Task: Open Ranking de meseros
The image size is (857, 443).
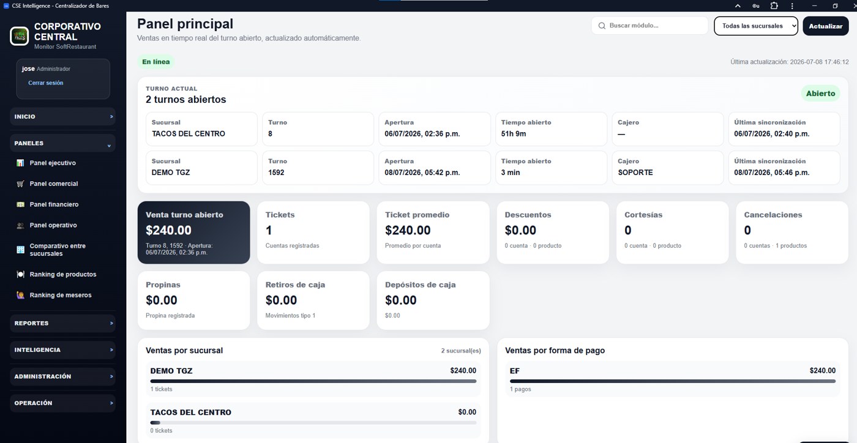Action: click(x=61, y=296)
